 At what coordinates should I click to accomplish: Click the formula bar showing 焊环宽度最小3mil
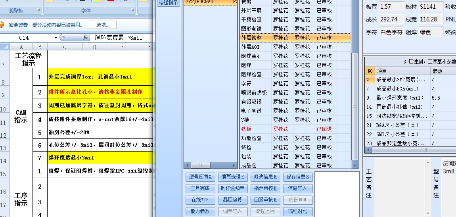[x=121, y=38]
